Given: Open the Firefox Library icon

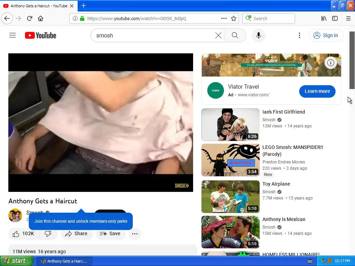Looking at the screenshot, I should point(324,18).
